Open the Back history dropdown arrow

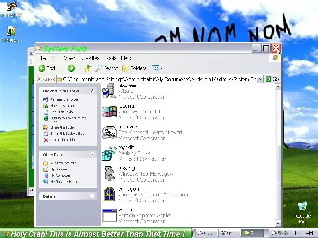pyautogui.click(x=61, y=68)
